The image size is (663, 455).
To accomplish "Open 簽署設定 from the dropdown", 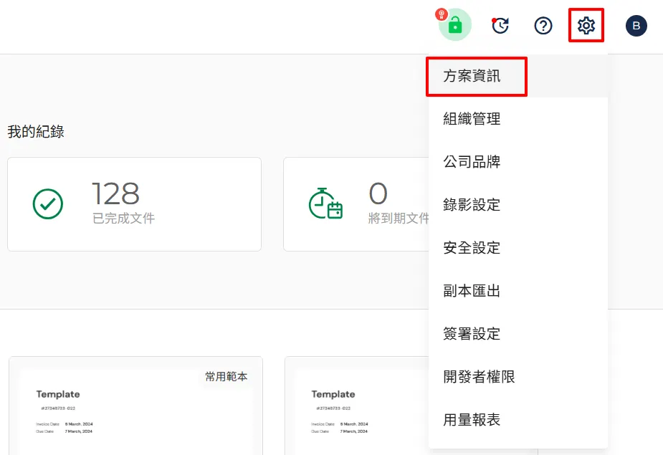I will coord(472,335).
